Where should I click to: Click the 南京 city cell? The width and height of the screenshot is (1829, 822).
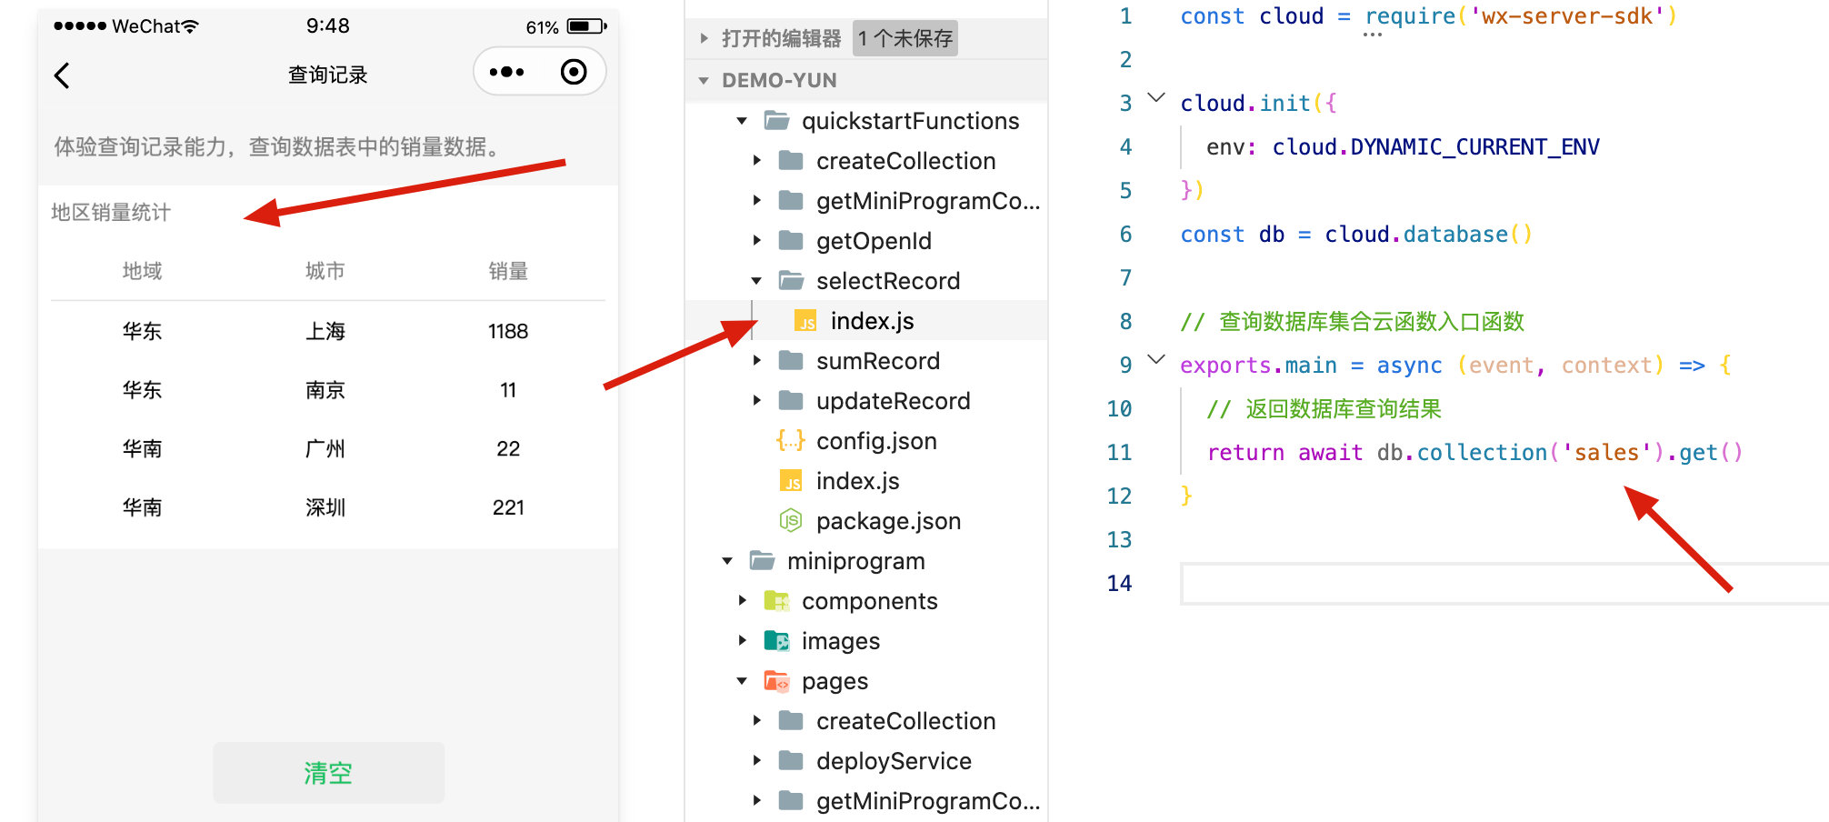(x=325, y=390)
